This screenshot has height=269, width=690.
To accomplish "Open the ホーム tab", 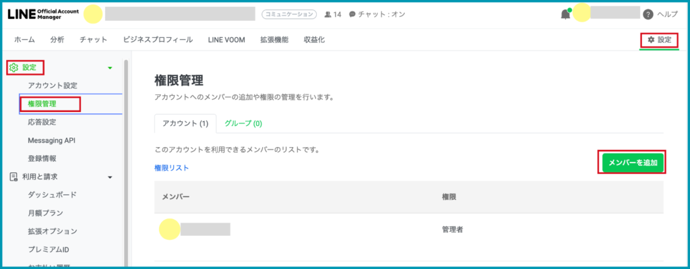I will point(25,40).
